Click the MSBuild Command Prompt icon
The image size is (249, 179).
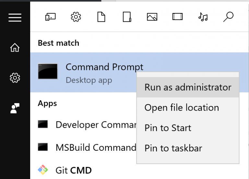43,147
